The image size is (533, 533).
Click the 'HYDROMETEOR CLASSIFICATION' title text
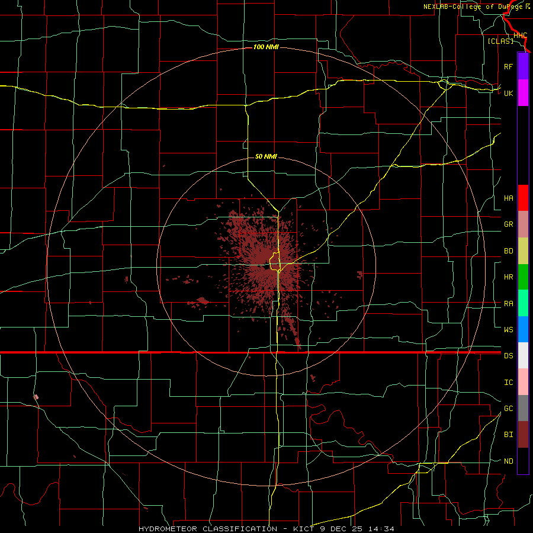click(x=208, y=529)
